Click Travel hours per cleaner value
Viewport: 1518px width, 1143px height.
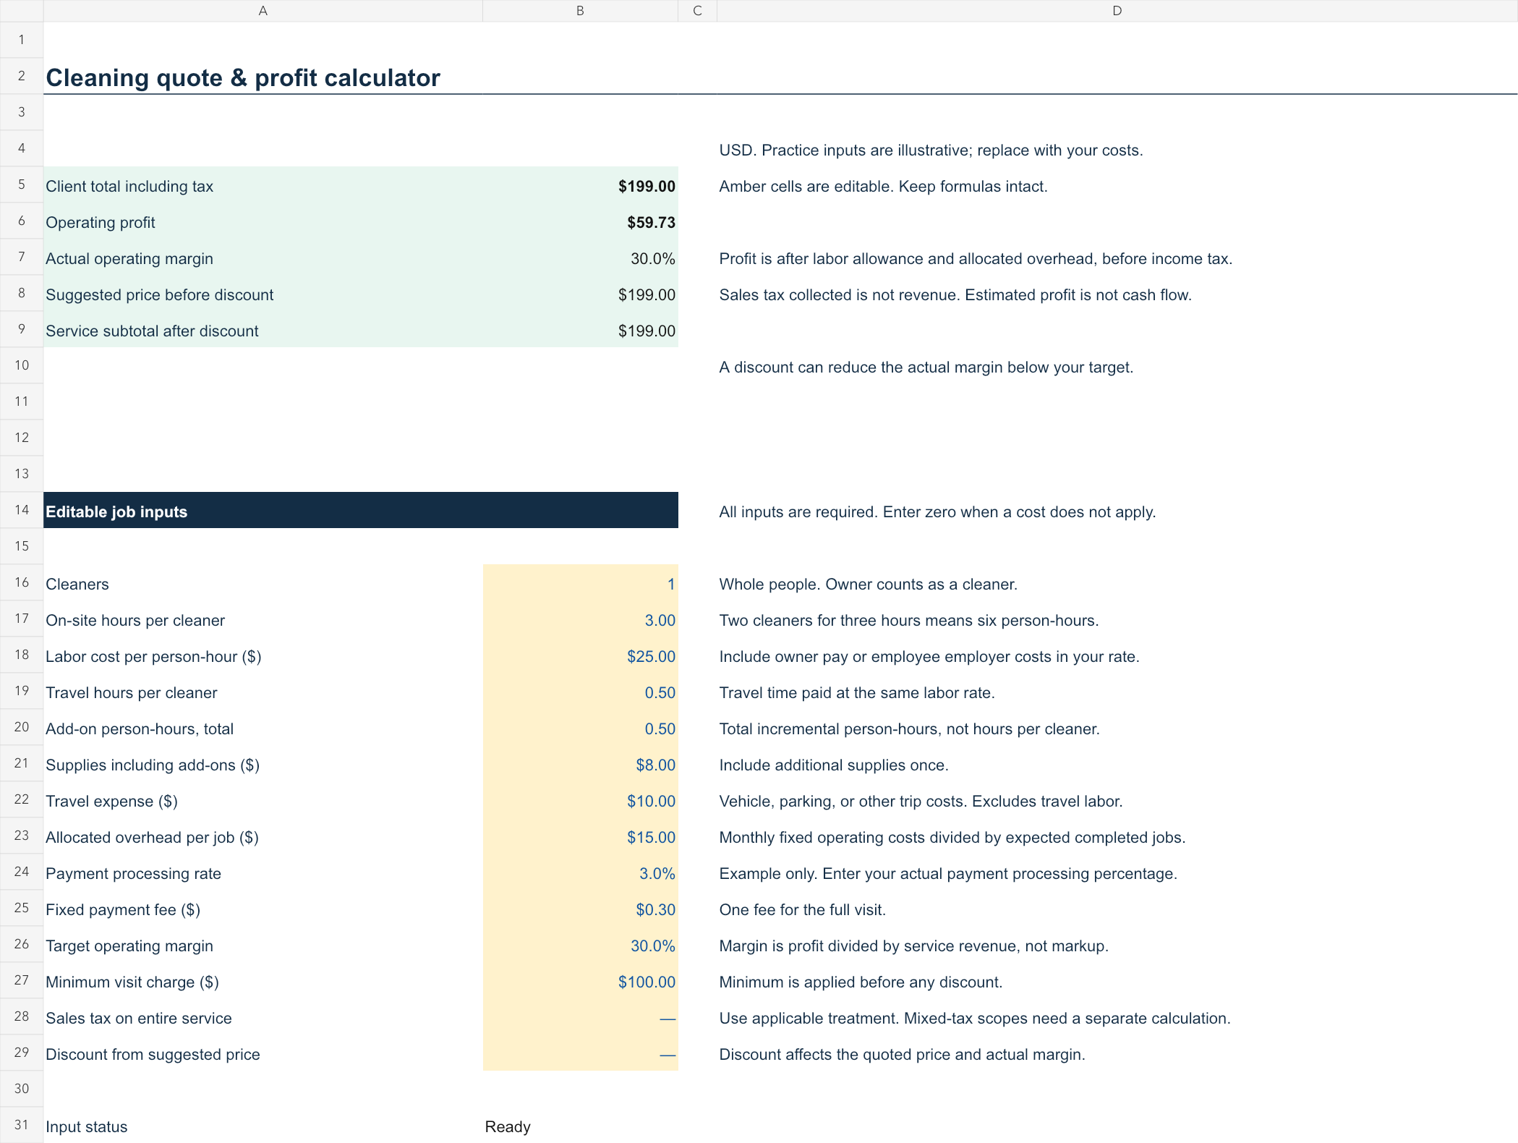pyautogui.click(x=580, y=692)
